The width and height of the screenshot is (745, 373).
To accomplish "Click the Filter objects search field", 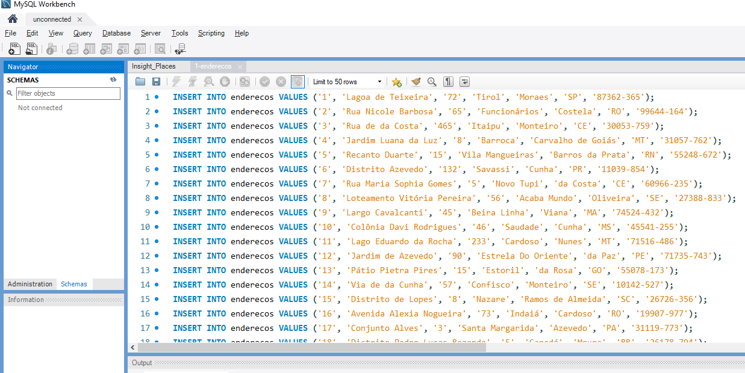I will 67,93.
